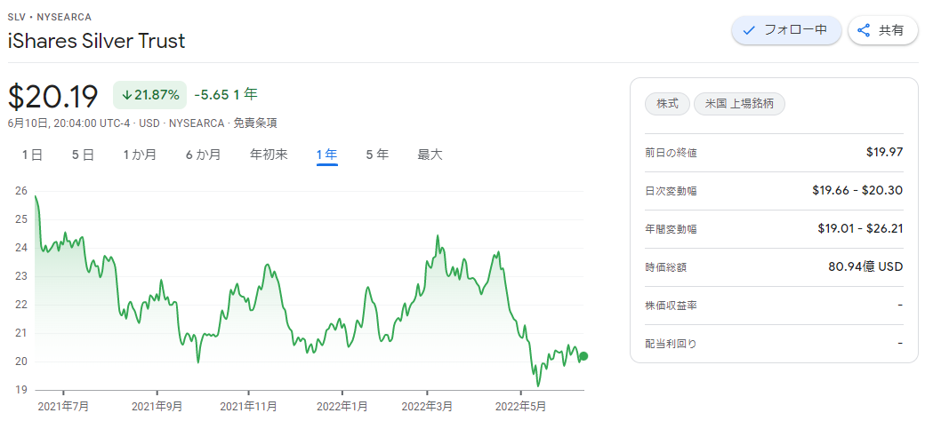The height and width of the screenshot is (421, 933).
Task: Select the 1年 range tab
Action: 327,155
